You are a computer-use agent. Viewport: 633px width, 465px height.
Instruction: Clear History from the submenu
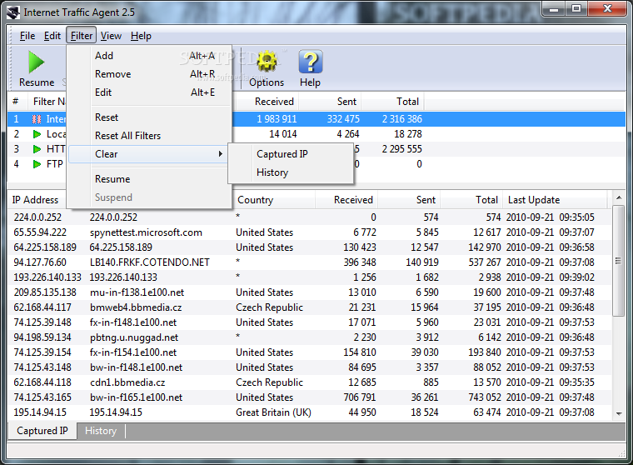click(x=291, y=172)
